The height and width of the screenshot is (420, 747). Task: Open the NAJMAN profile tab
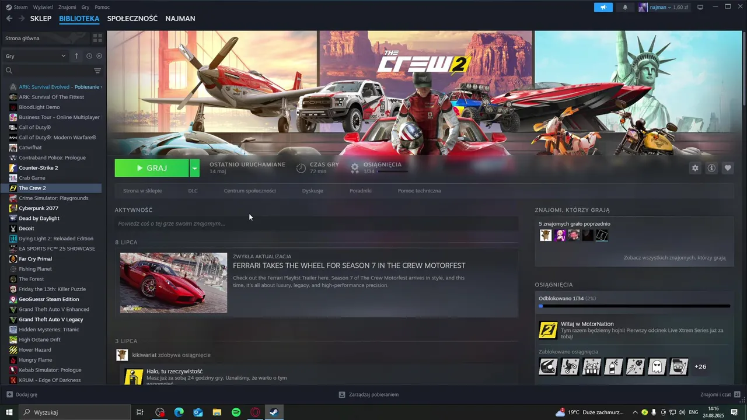point(180,19)
